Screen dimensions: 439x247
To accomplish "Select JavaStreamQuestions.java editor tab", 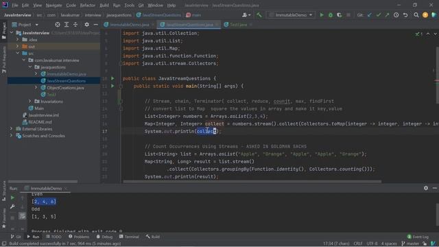I will click(x=189, y=25).
